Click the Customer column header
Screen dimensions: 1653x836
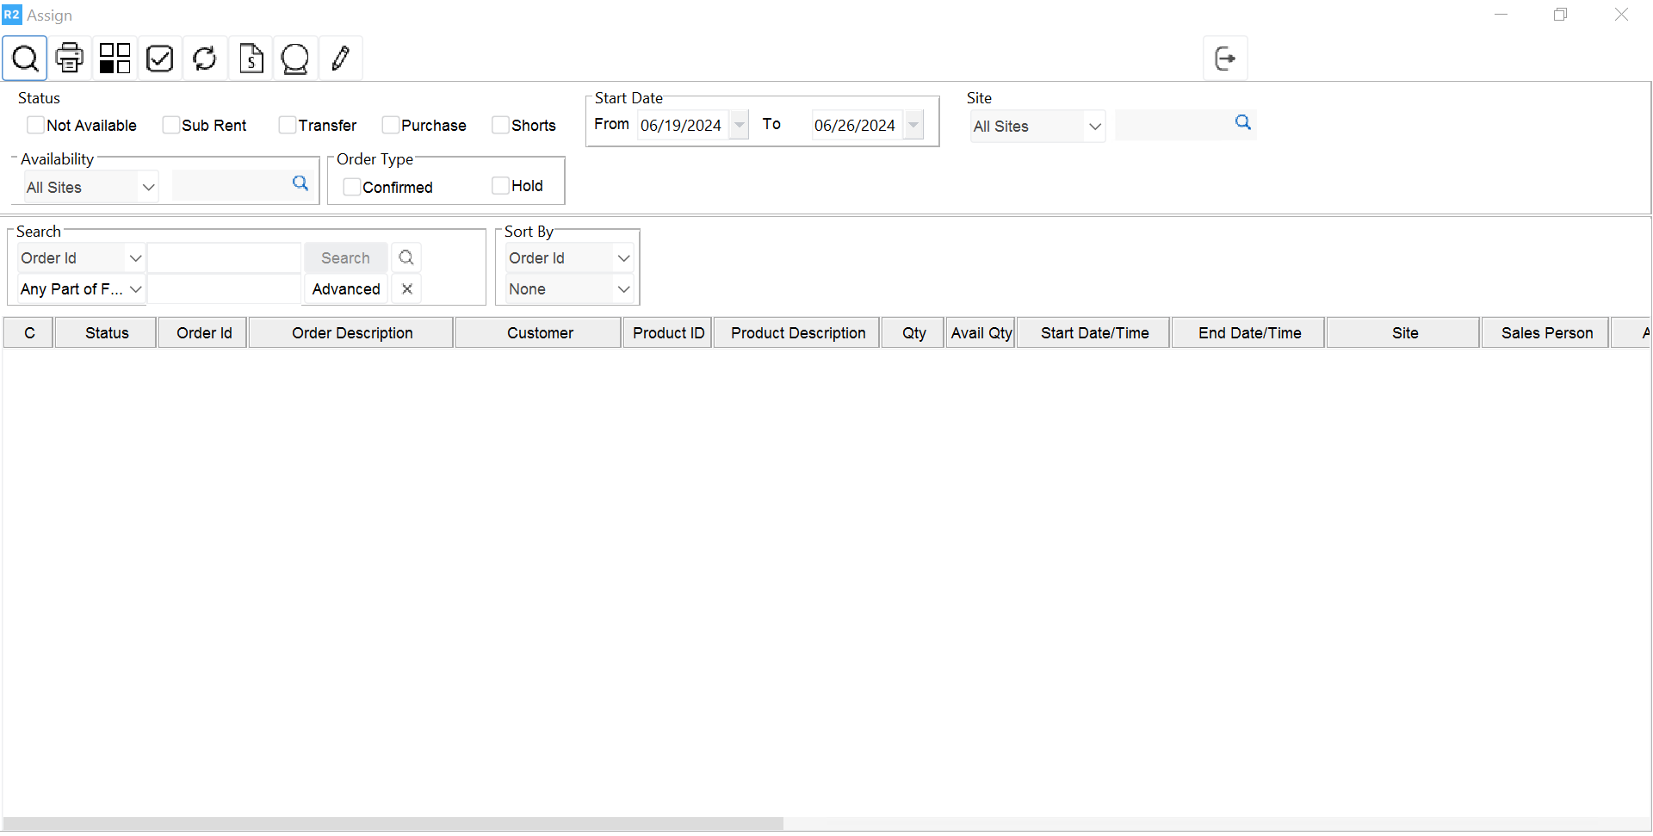539,333
